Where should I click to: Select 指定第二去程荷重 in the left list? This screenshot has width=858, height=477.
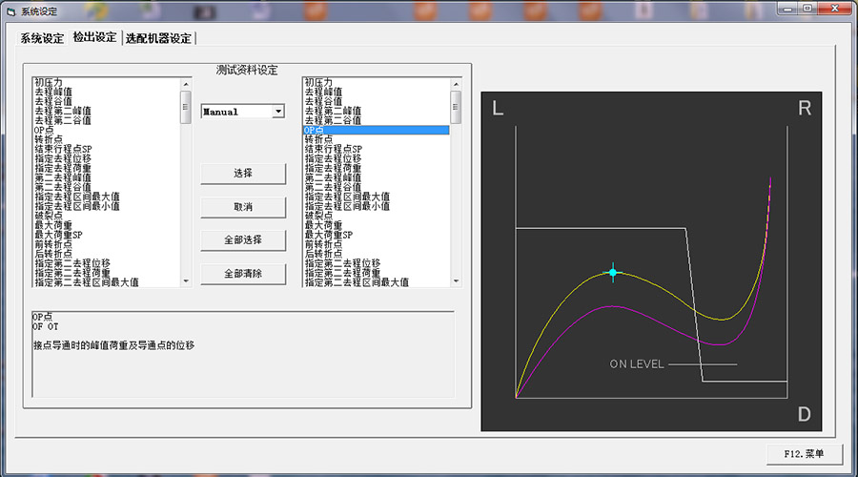(72, 273)
